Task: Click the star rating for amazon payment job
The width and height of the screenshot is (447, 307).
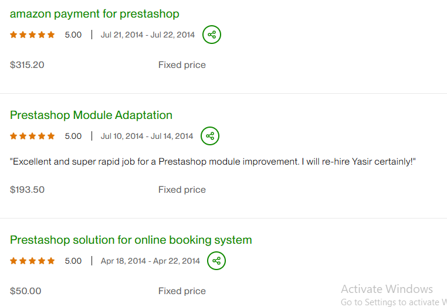Action: (32, 35)
